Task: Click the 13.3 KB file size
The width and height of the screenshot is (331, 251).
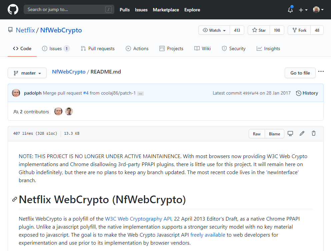Action: 72,134
